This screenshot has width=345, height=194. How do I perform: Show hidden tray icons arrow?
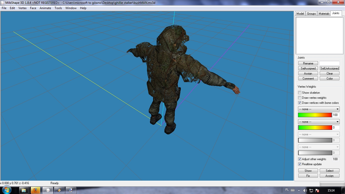click(299, 190)
